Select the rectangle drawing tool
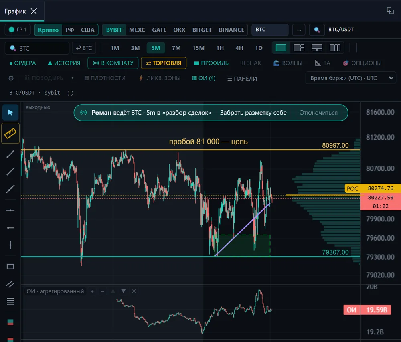Viewport: 401px width, 342px height. click(x=10, y=267)
